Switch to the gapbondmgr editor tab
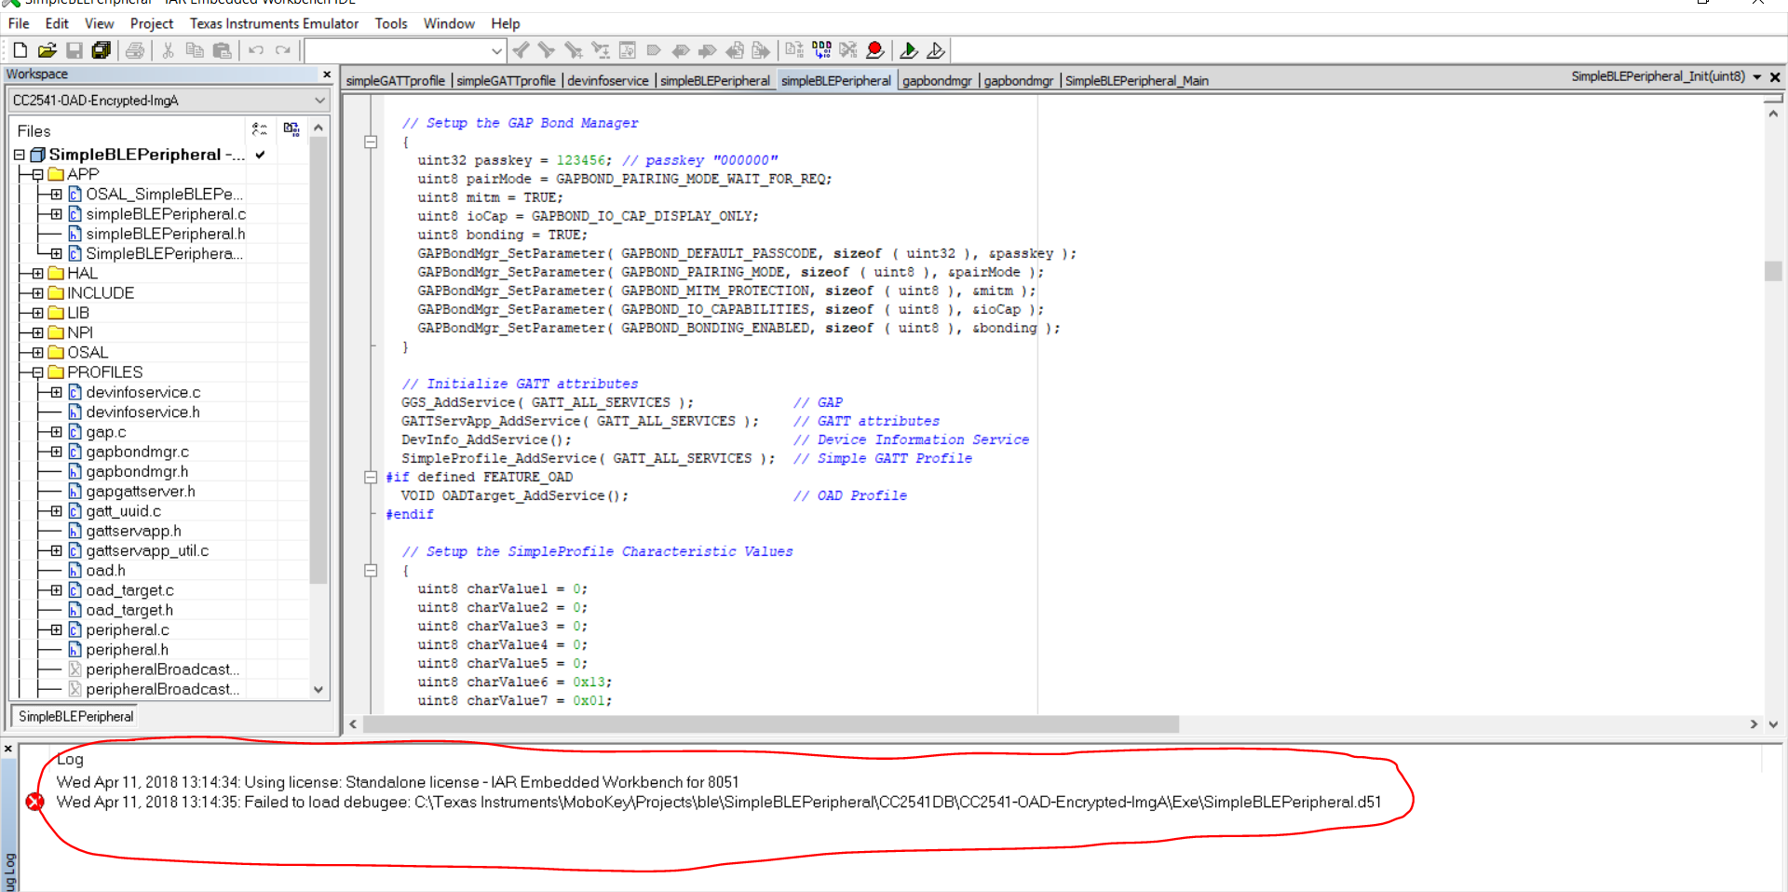The image size is (1788, 892). [x=937, y=80]
